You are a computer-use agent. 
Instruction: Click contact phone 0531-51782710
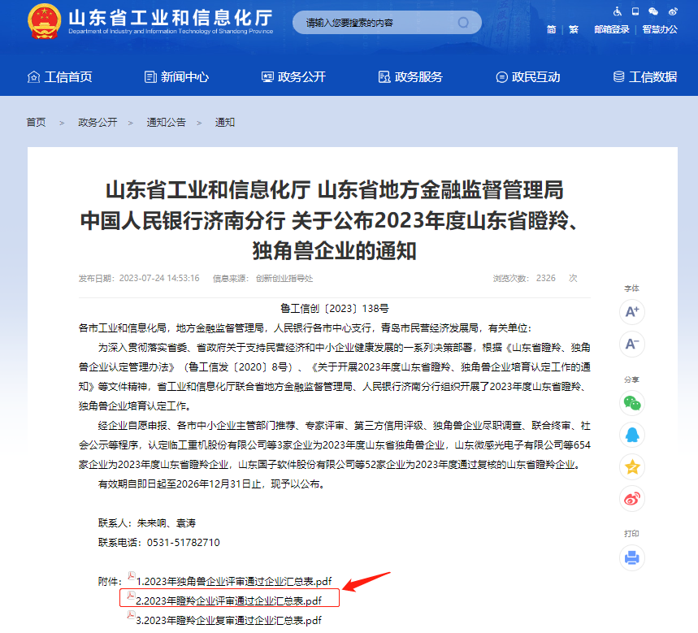184,543
